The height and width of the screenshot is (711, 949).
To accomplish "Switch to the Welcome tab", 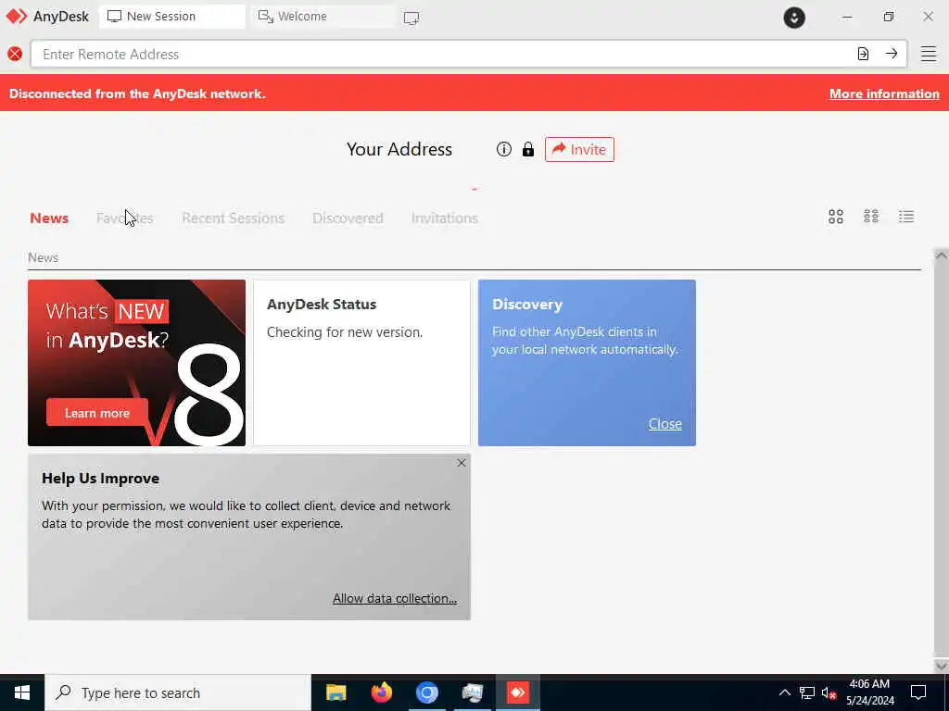I will click(323, 17).
